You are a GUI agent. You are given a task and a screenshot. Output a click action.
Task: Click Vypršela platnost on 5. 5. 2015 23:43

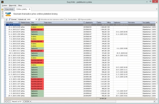[37, 89]
